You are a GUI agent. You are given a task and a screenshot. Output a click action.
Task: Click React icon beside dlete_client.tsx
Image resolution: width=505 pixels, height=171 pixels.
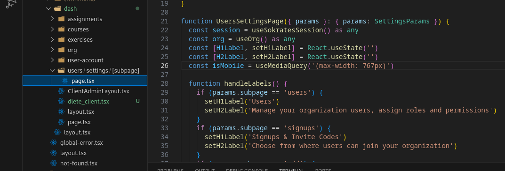61,101
